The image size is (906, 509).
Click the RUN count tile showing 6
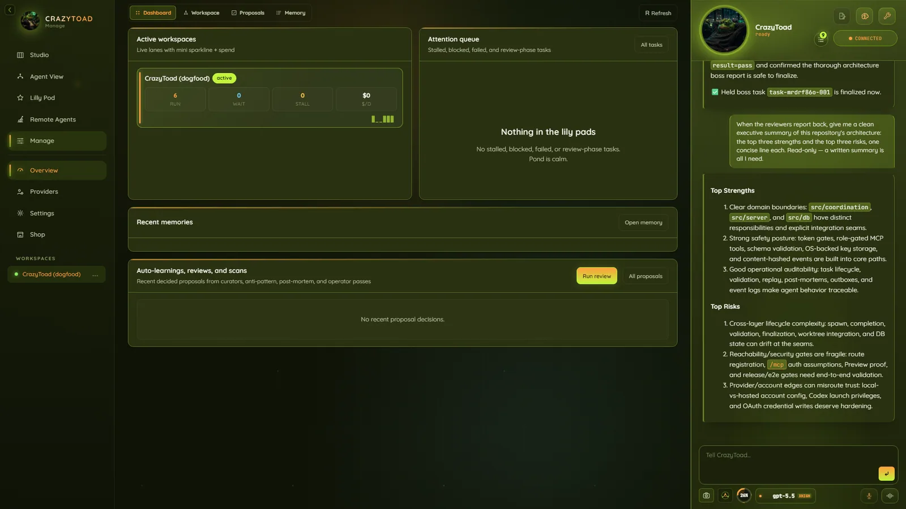tap(176, 99)
